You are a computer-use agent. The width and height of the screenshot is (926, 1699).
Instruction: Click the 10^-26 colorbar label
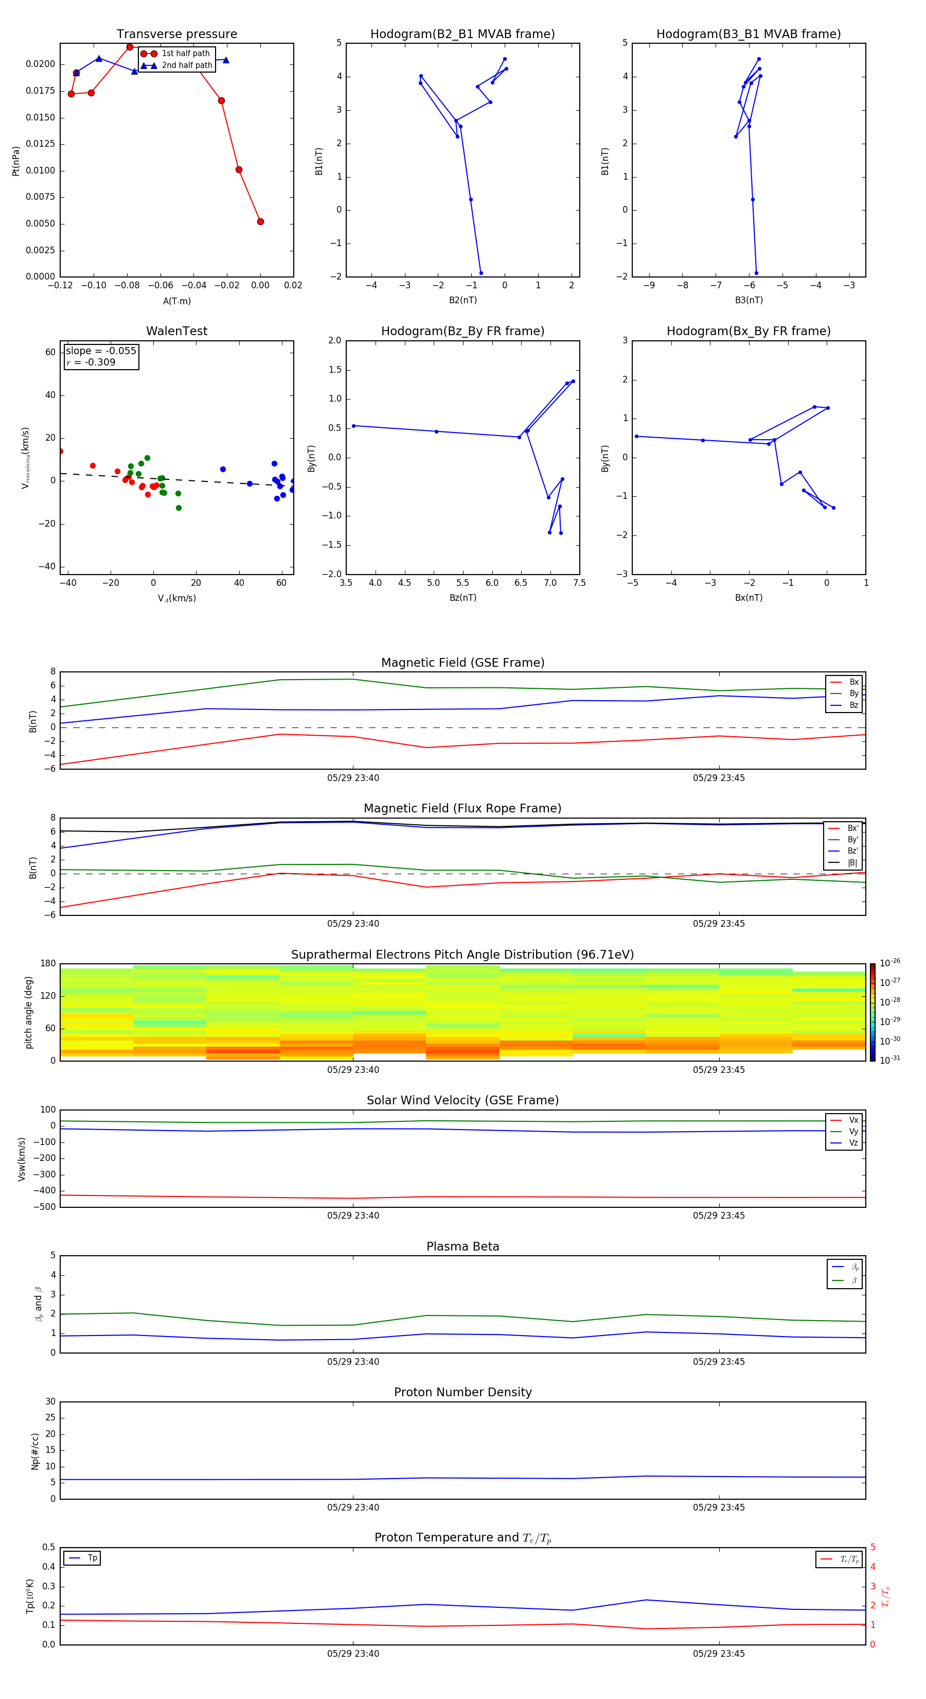[x=890, y=963]
